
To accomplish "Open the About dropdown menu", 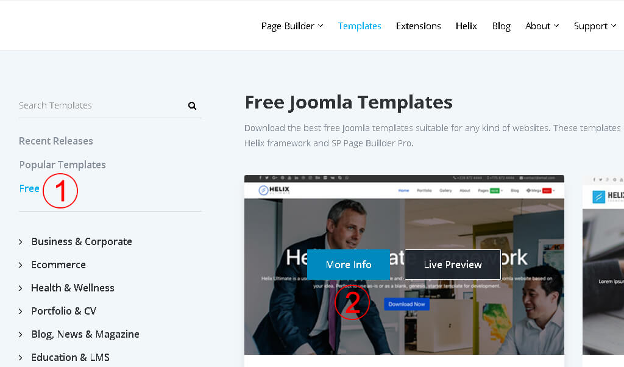I will [x=542, y=26].
